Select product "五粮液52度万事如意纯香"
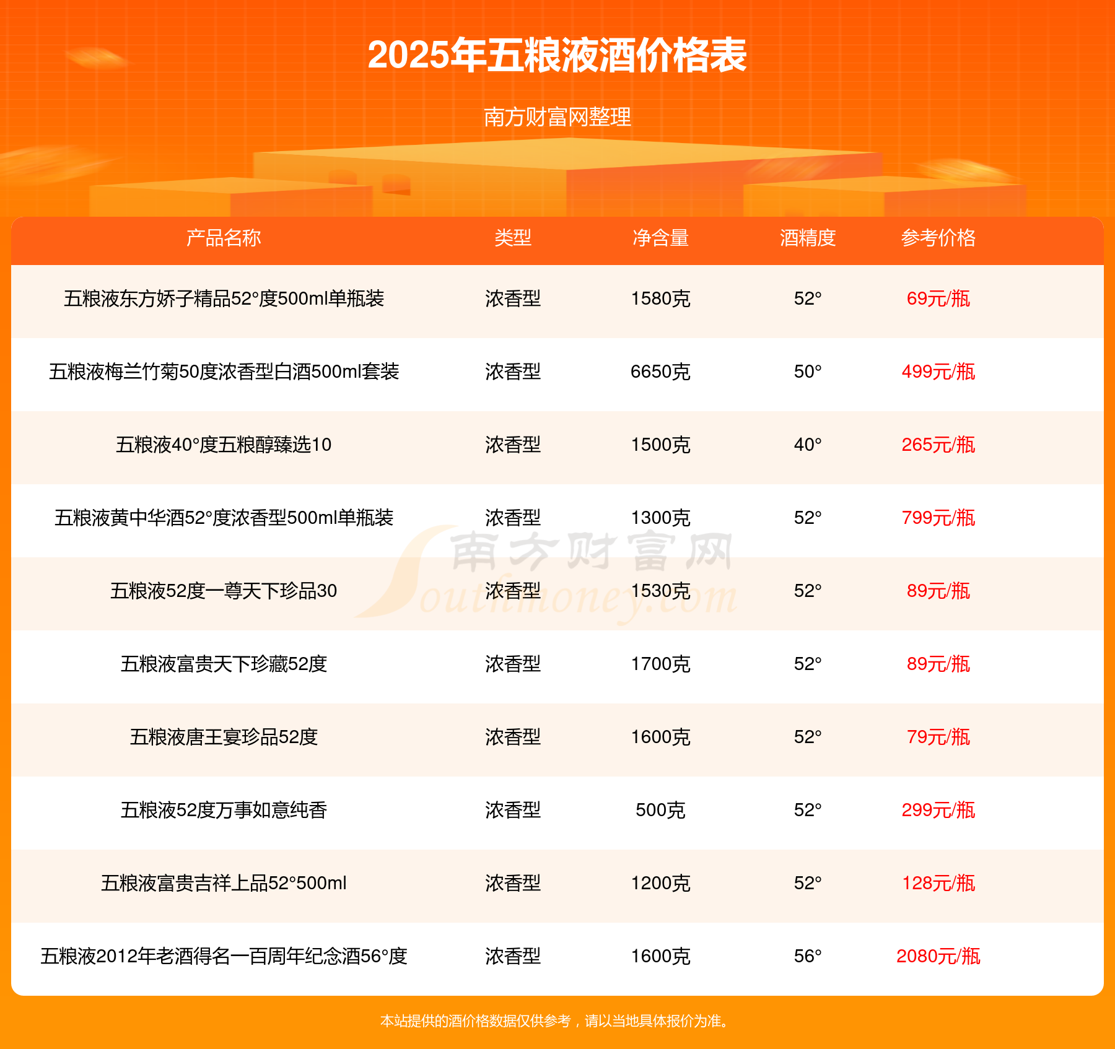The height and width of the screenshot is (1049, 1115). (x=224, y=811)
